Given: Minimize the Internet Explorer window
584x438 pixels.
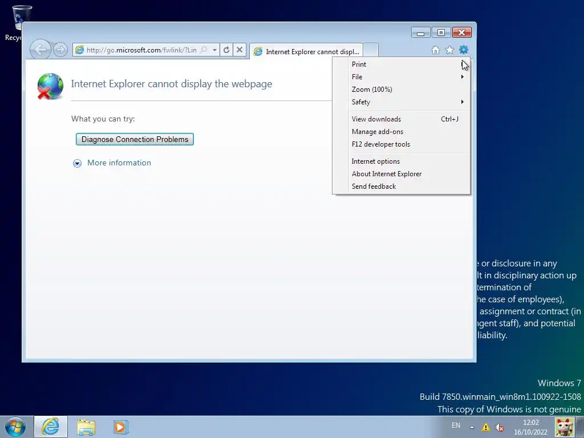Looking at the screenshot, I should pos(420,33).
